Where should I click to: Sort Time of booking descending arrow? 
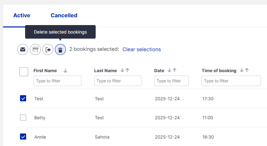242,70
